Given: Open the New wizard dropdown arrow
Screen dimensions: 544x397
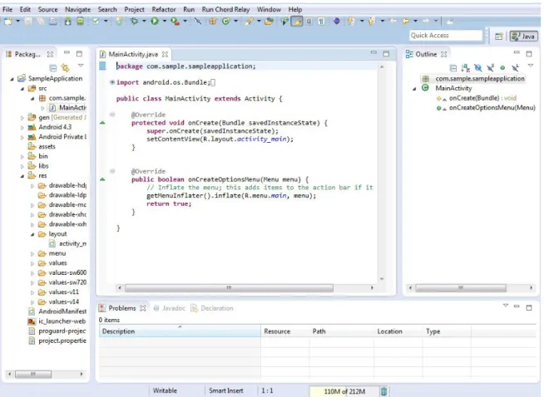Looking at the screenshot, I should click(x=17, y=22).
